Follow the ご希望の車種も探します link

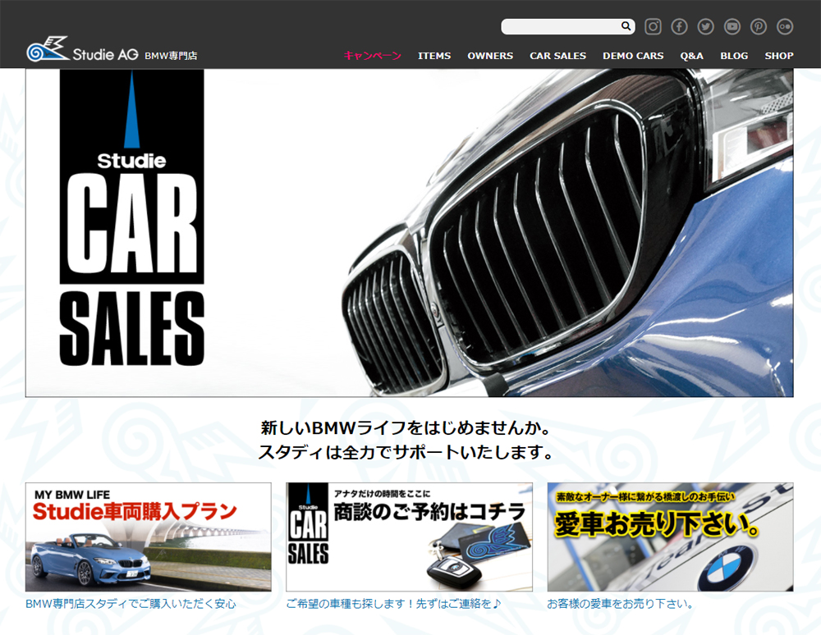pyautogui.click(x=394, y=604)
